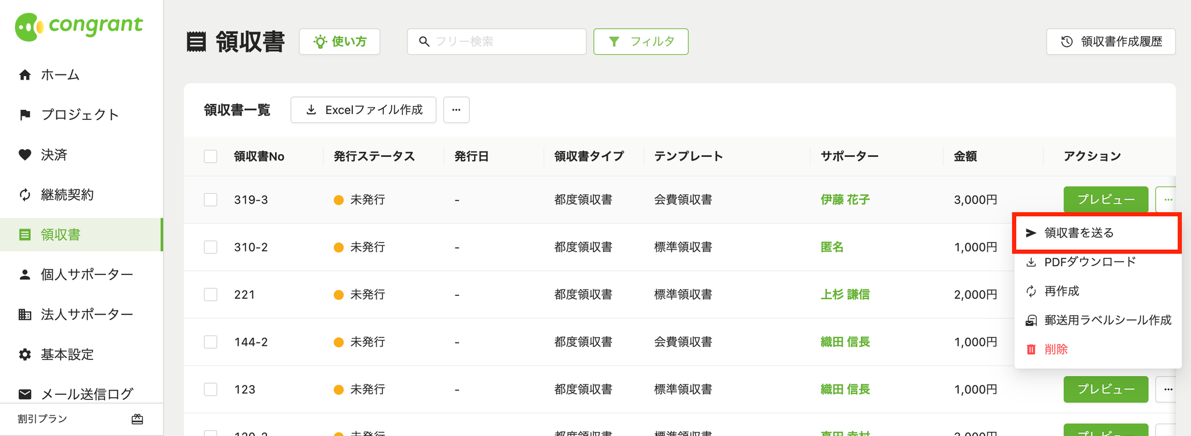Check the box for receipt 221
Screen dimensions: 1191x436
(211, 295)
